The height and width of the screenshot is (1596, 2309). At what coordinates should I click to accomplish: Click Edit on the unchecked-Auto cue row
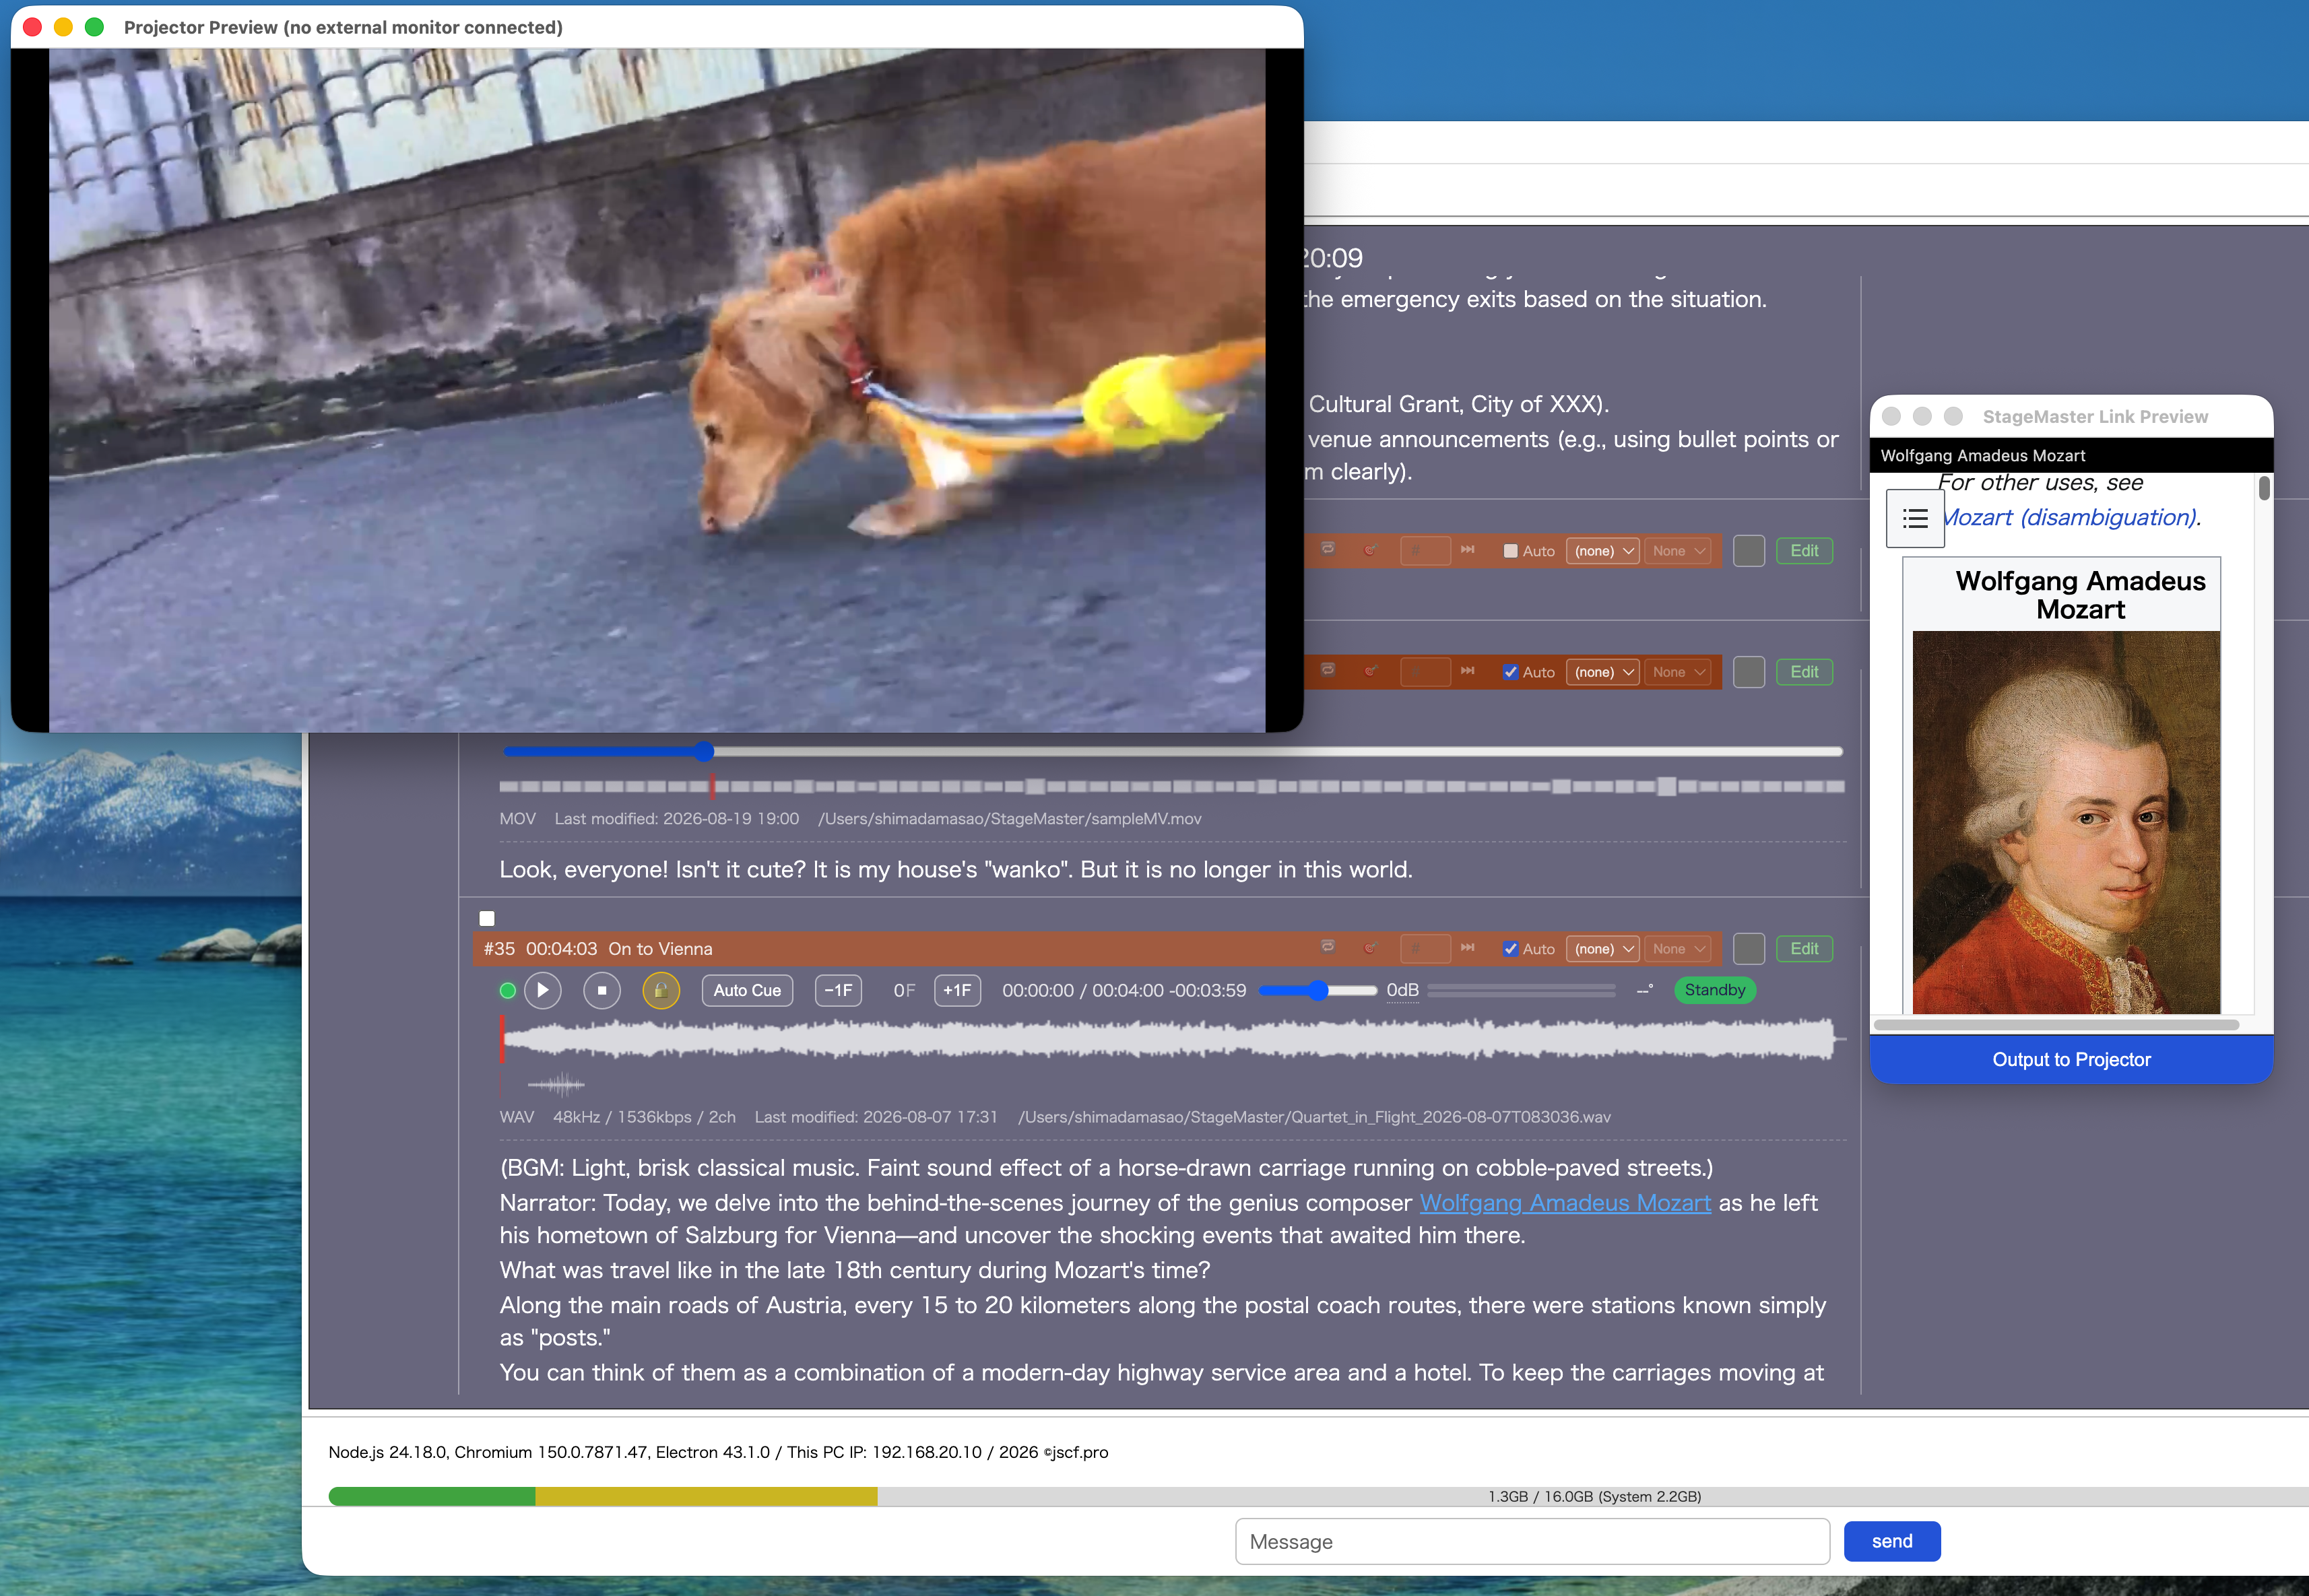coord(1804,551)
